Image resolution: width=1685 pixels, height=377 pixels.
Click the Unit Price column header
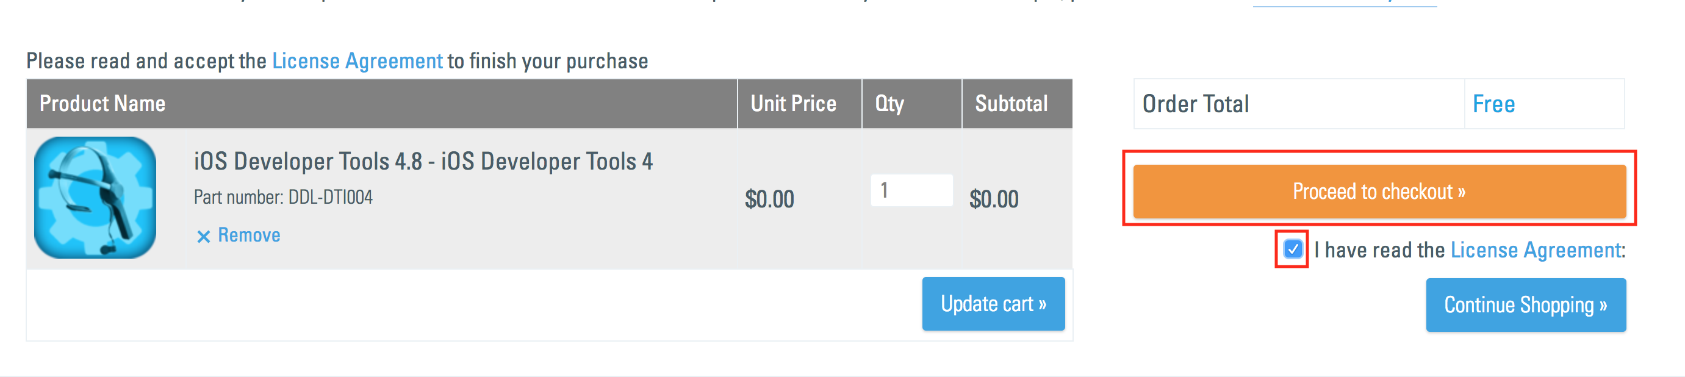[794, 104]
